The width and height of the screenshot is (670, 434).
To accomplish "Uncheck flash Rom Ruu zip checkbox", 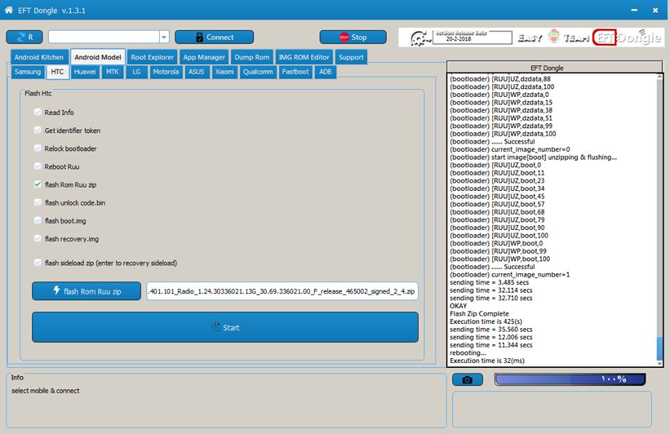I will pos(38,185).
